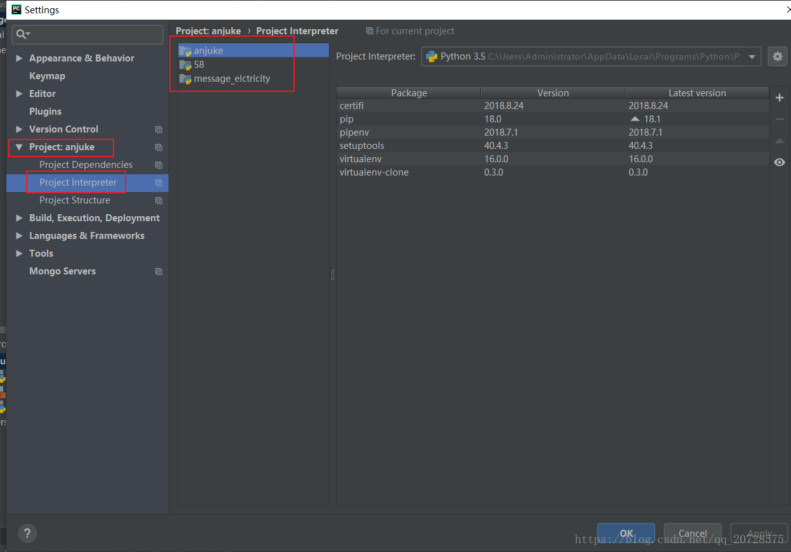Select the pip package row

coord(553,119)
